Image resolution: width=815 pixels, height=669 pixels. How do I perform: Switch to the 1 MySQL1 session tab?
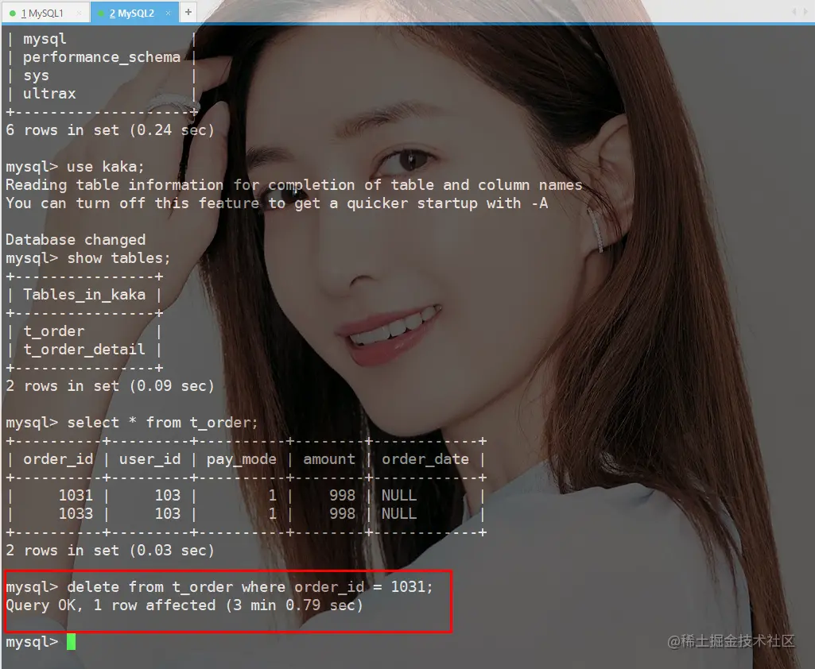tap(45, 13)
